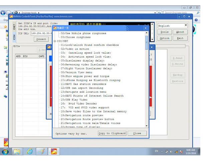This screenshot has width=209, height=161.
Task: Click the Connect button
Action: (x=41, y=39)
